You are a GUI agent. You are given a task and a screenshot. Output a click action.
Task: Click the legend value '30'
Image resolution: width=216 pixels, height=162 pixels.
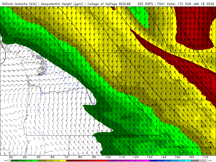click(11, 157)
